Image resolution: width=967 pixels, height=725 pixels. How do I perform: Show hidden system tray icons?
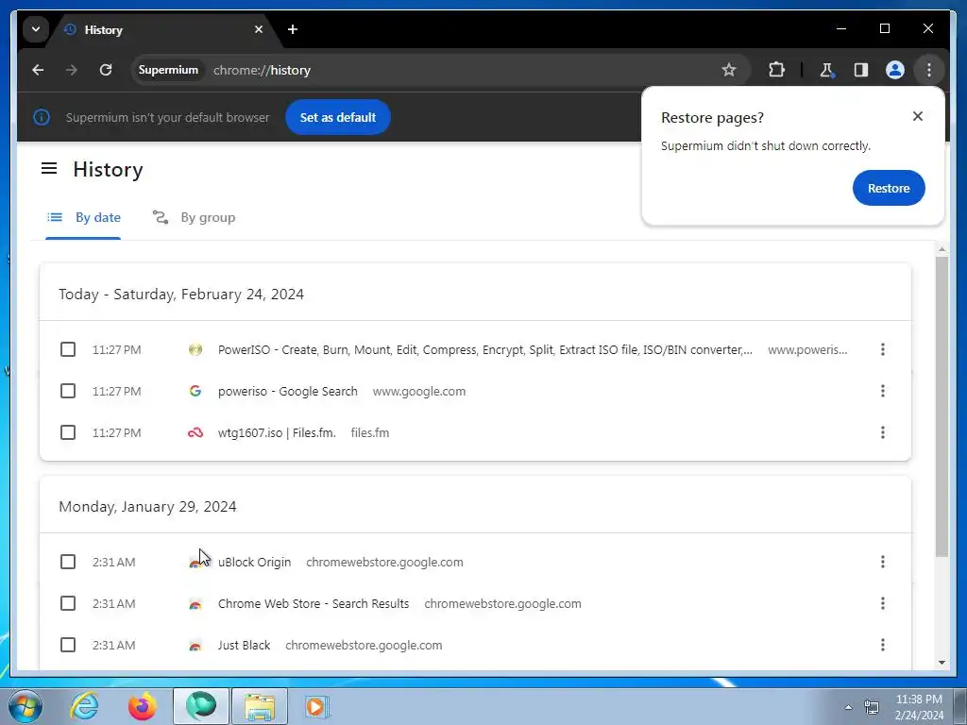click(848, 707)
